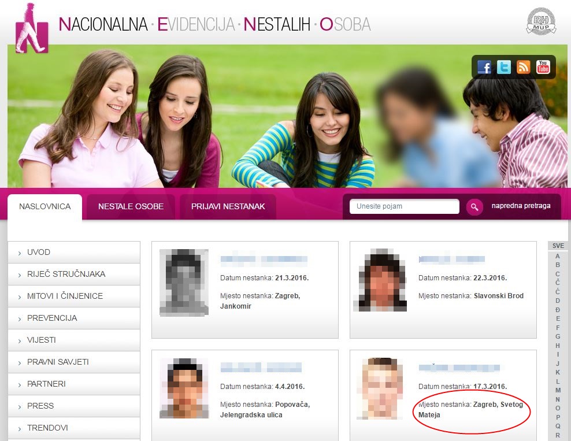Open the Prijavi nestanak tab
This screenshot has width=571, height=441.
click(228, 206)
